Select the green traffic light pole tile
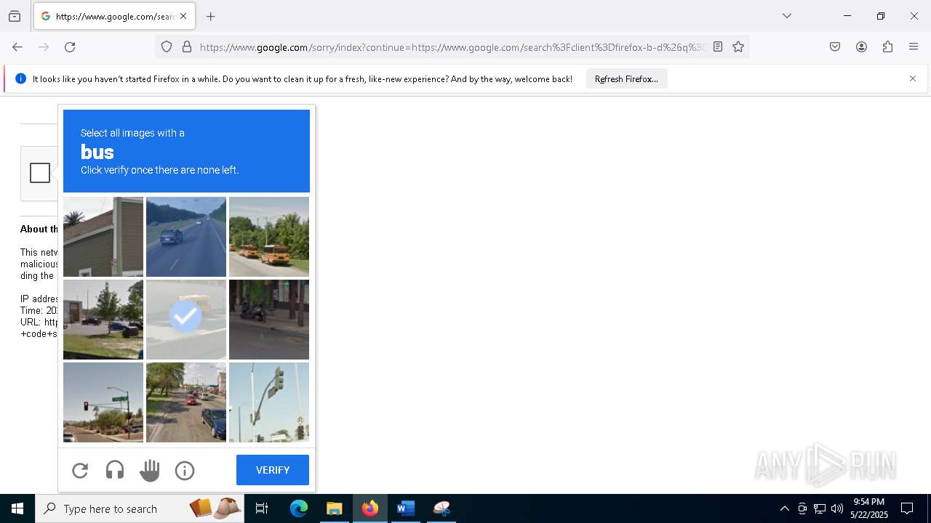Screen dimensions: 931x523 269,402
